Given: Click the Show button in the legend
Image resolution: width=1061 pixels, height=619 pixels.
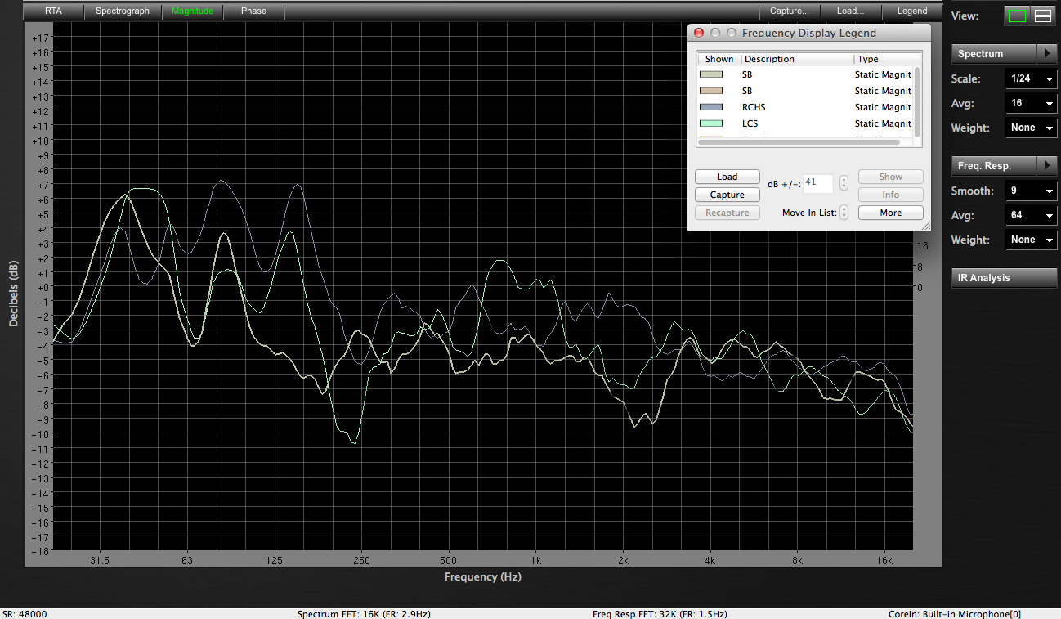Looking at the screenshot, I should (x=890, y=177).
